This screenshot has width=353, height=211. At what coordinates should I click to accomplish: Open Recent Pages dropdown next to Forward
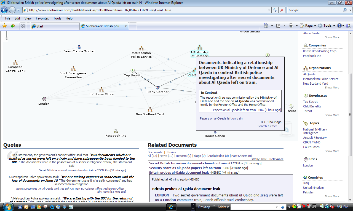pos(18,10)
